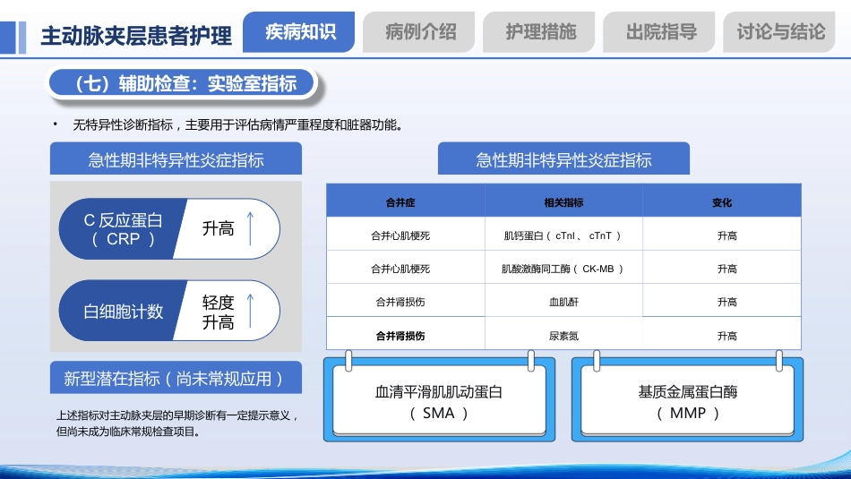This screenshot has height=479, width=851.
Task: Go to the 出院指导 tab
Action: [x=659, y=32]
